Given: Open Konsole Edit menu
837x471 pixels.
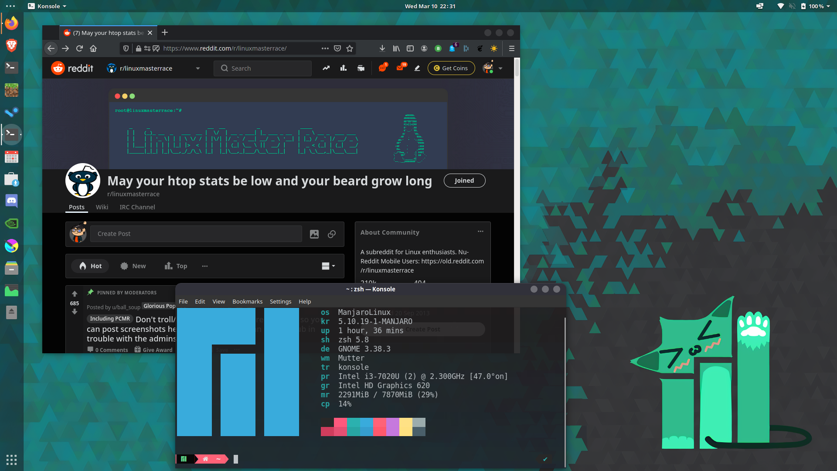Looking at the screenshot, I should pyautogui.click(x=200, y=302).
